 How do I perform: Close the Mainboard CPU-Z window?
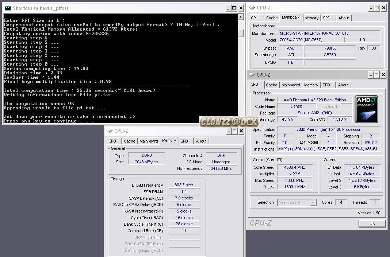(383, 8)
